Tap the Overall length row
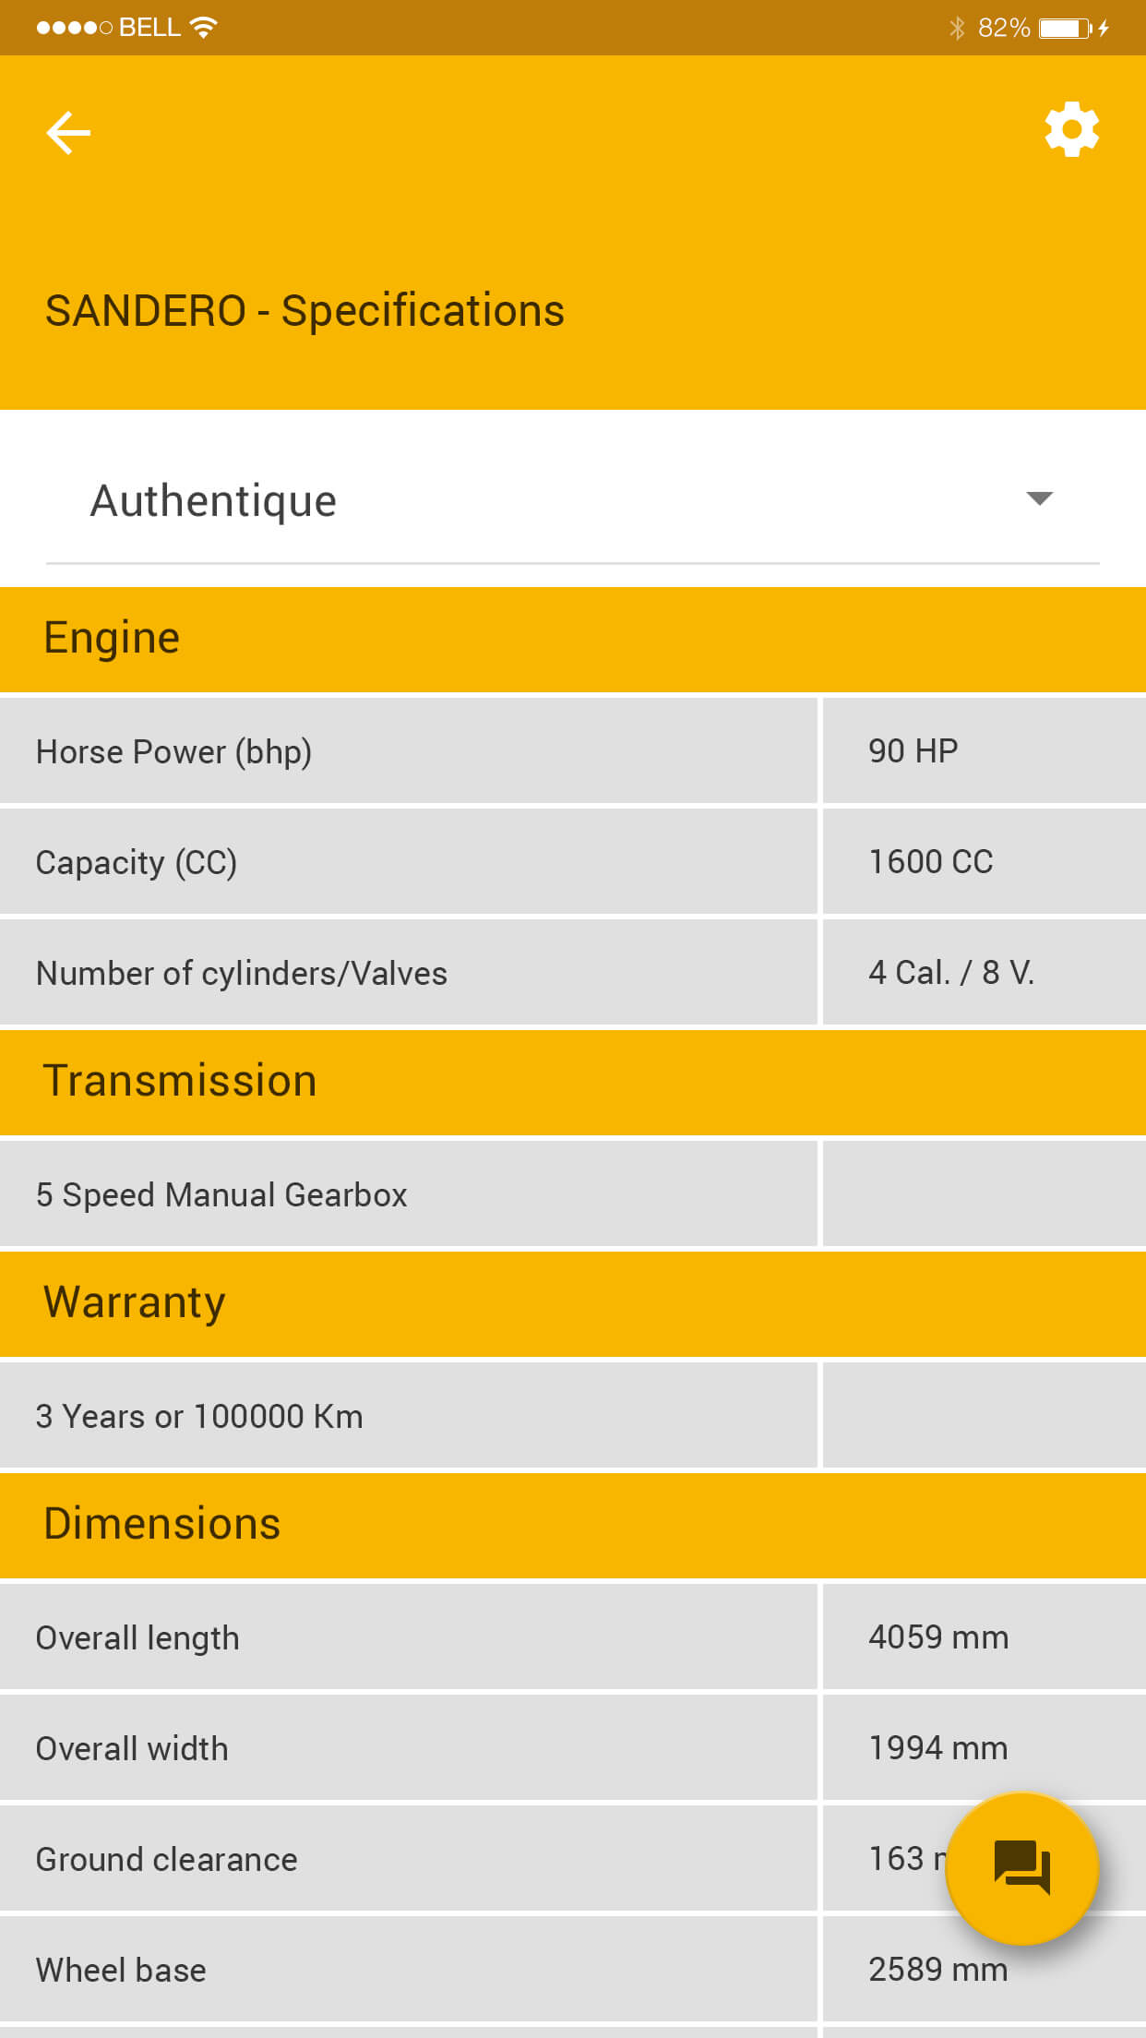Screen dimensions: 1146x2038 click(573, 1636)
